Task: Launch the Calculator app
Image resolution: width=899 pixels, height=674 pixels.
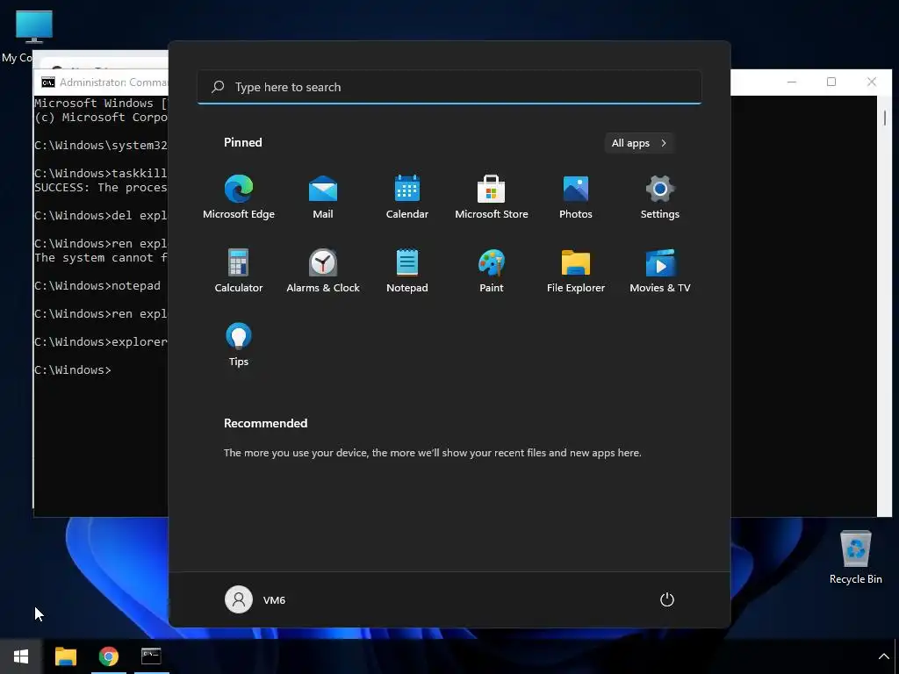Action: [239, 271]
